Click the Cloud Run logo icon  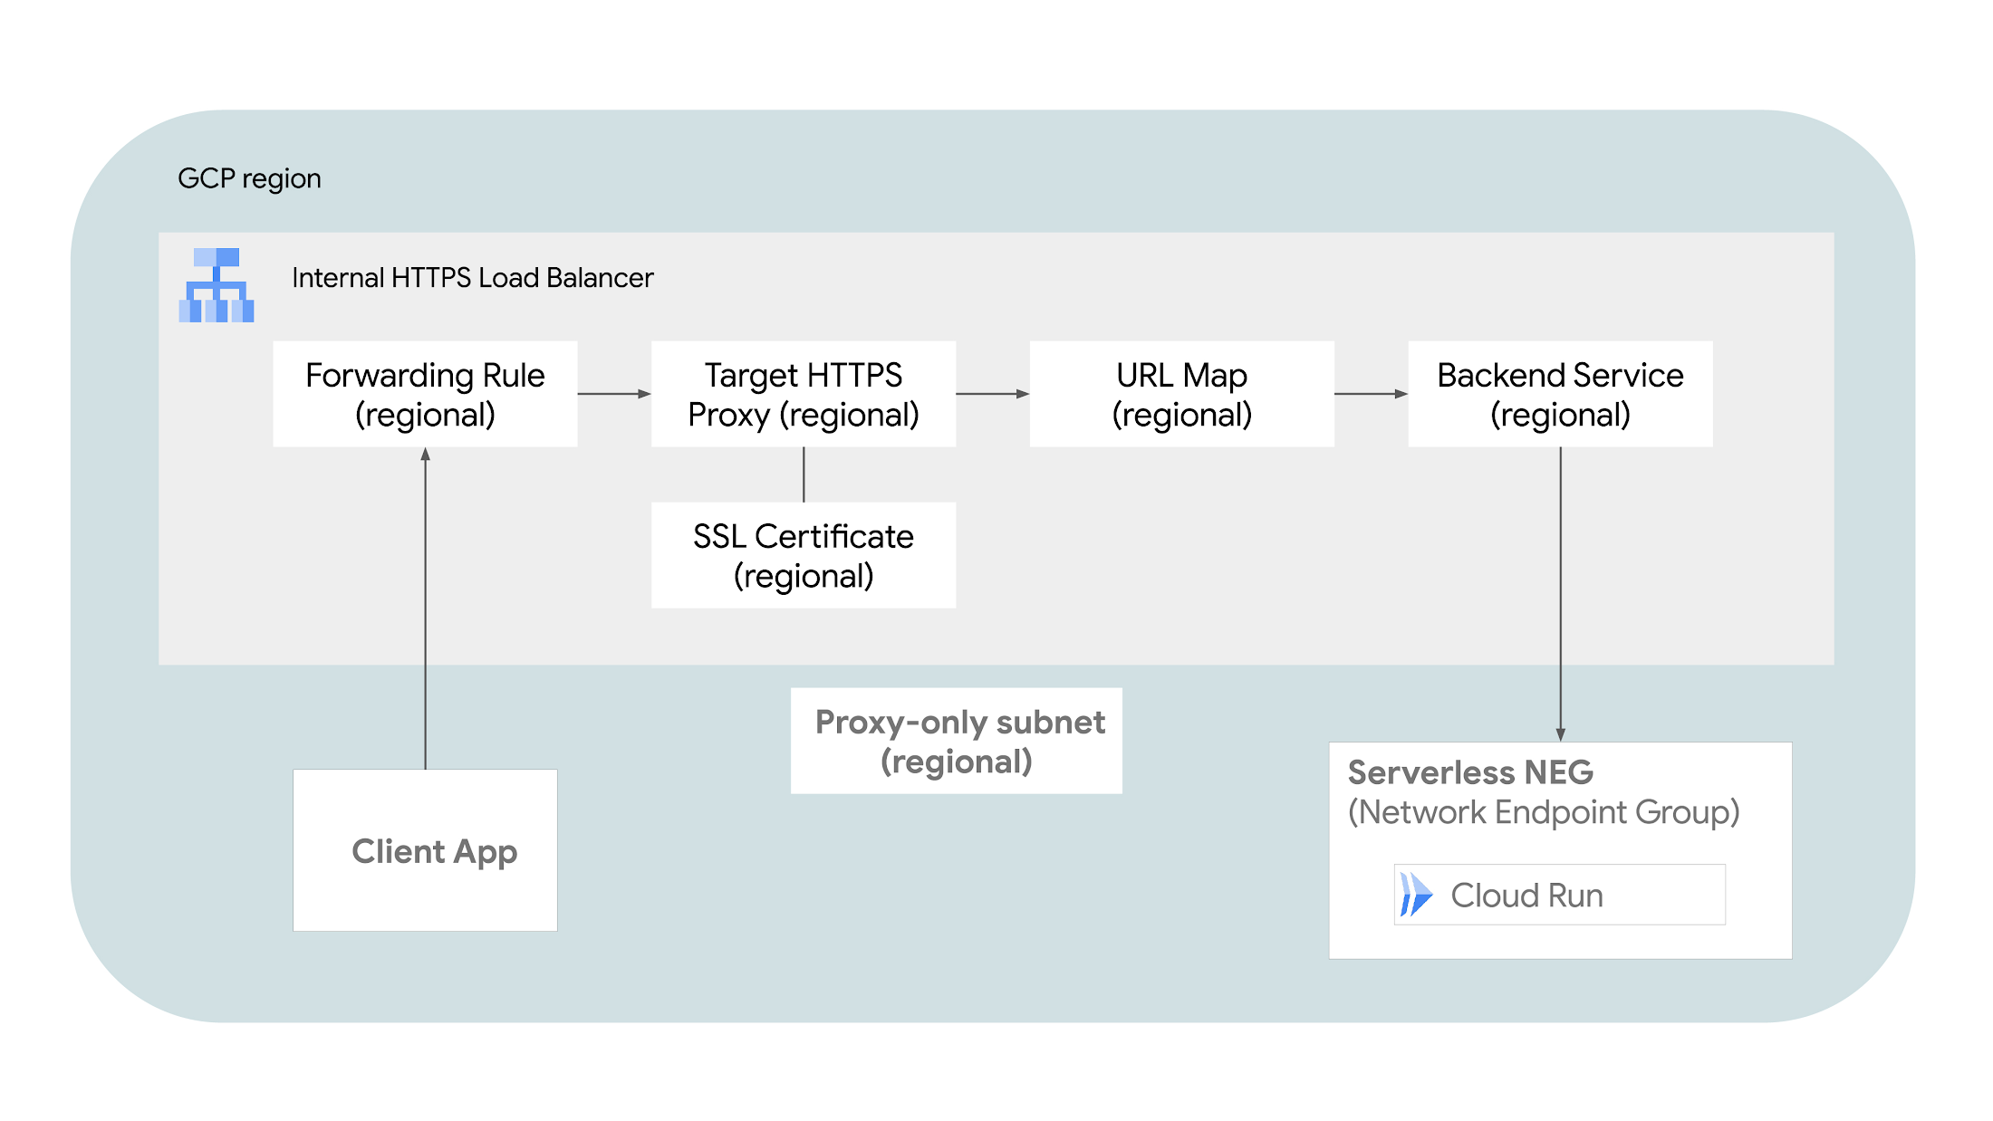point(1415,895)
